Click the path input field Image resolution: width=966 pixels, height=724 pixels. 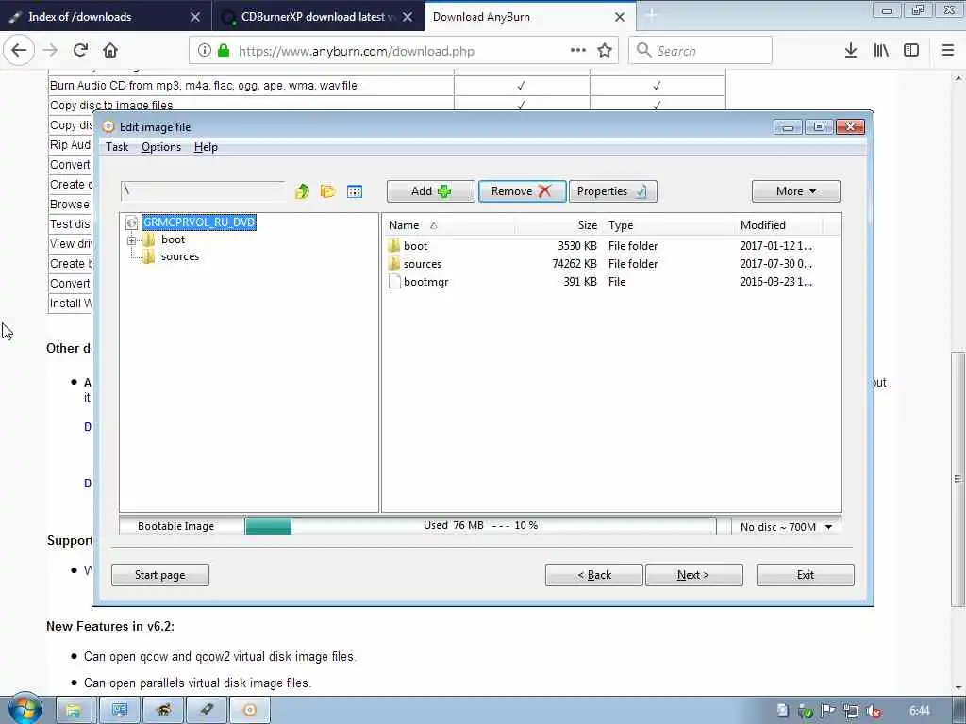[x=204, y=190]
